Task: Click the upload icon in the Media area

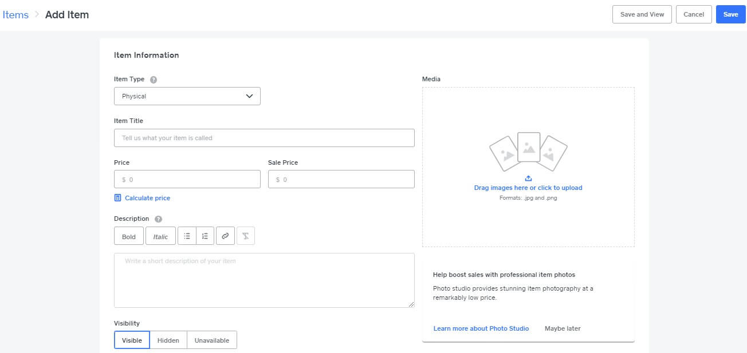Action: click(528, 177)
